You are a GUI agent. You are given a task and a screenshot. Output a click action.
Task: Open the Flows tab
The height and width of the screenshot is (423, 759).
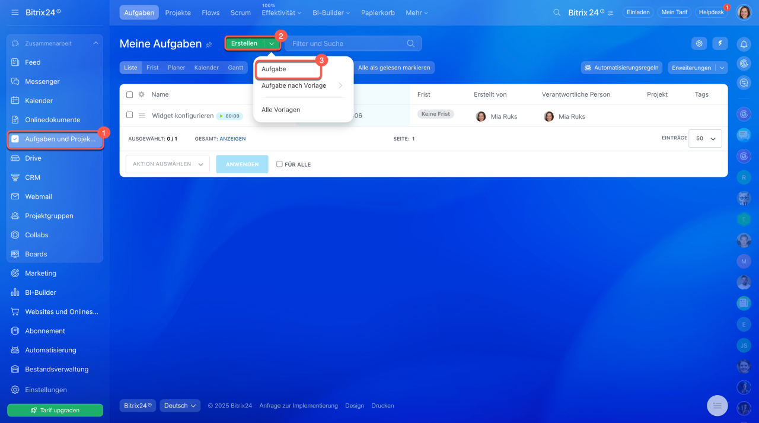(x=211, y=12)
